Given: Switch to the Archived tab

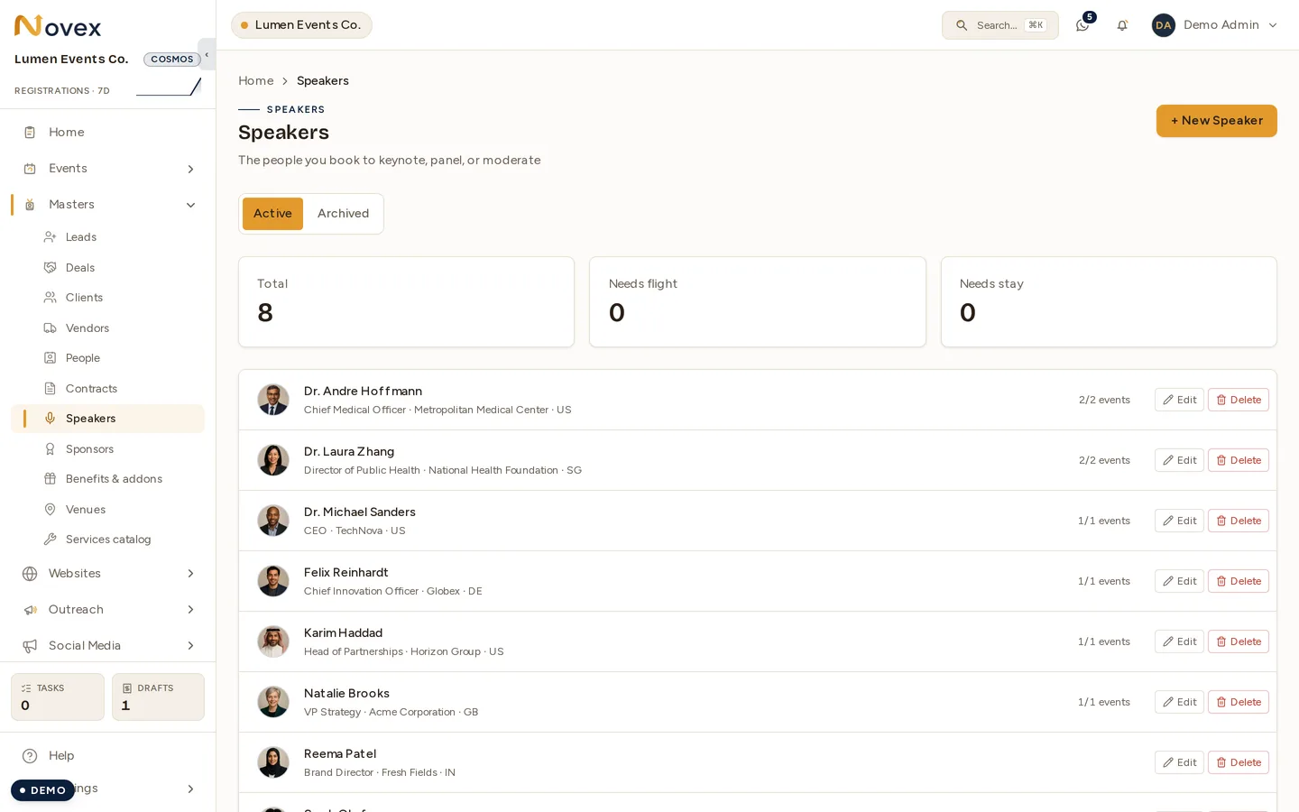Looking at the screenshot, I should [x=343, y=214].
